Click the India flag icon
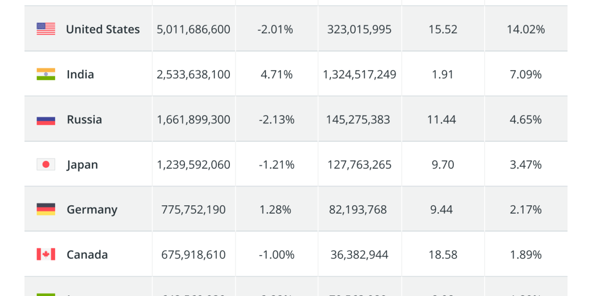This screenshot has height=296, width=592. click(x=46, y=74)
